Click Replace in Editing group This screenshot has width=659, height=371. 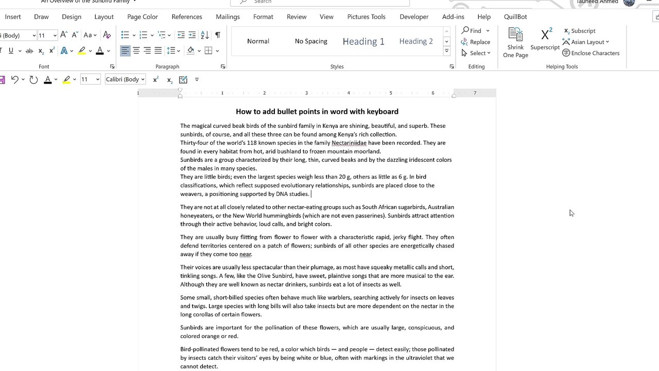tap(476, 42)
